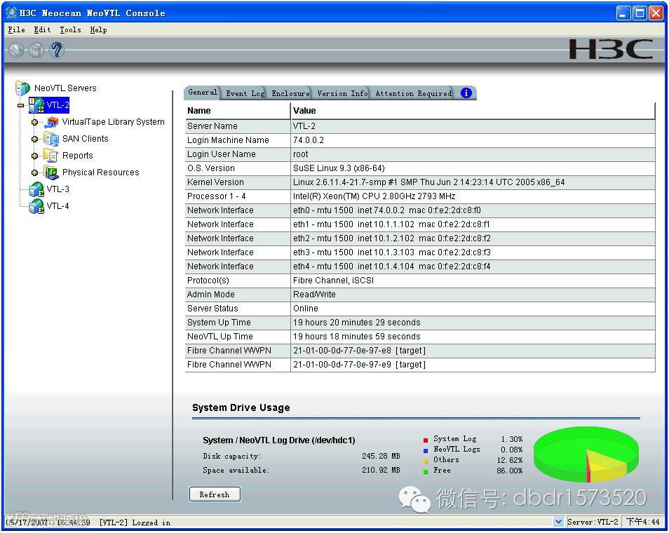The width and height of the screenshot is (669, 533).
Task: Click the green Free legend swatch
Action: point(426,471)
